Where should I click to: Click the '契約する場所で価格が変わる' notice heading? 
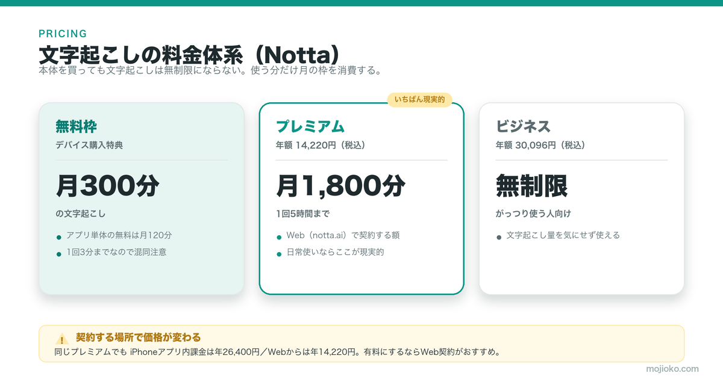138,337
